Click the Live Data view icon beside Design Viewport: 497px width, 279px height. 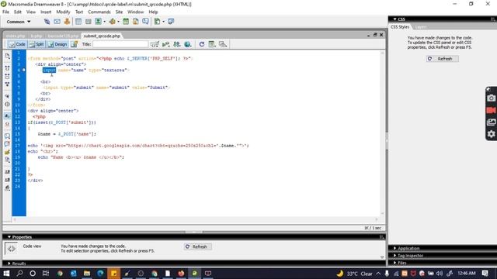[75, 44]
